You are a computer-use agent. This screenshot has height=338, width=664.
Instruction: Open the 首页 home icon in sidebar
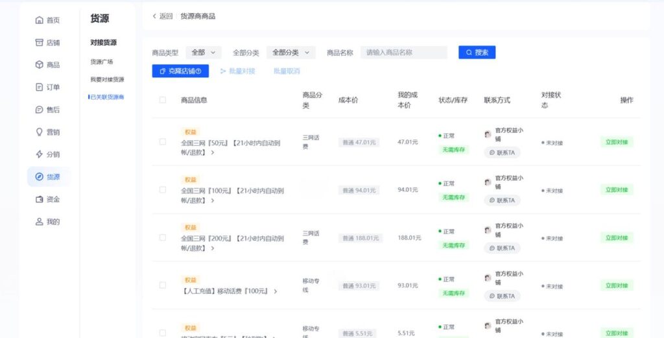[40, 20]
